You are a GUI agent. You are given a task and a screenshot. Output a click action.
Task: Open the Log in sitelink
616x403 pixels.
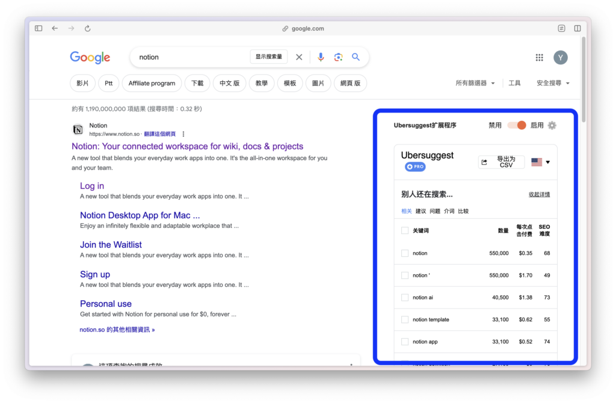coord(92,186)
